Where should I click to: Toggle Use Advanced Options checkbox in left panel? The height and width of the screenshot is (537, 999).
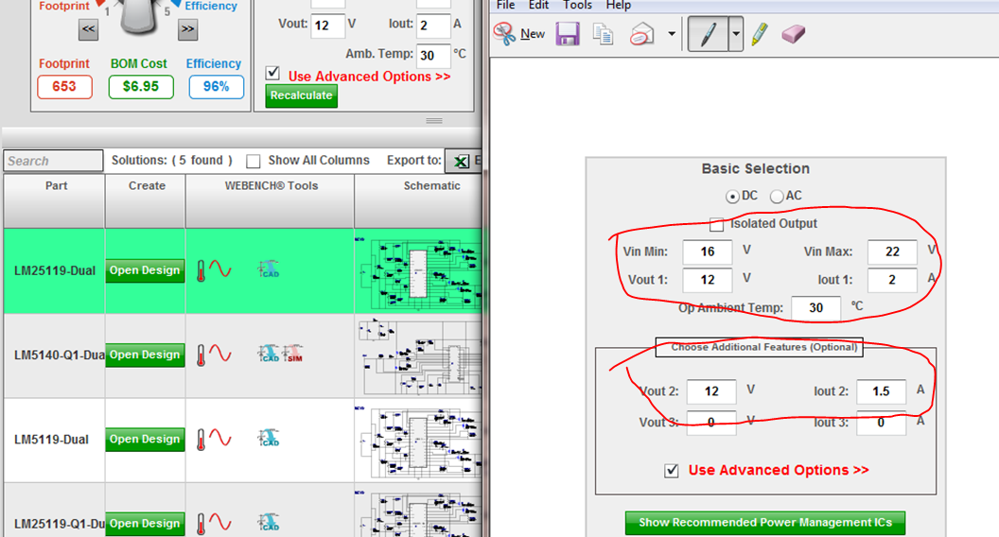[272, 73]
